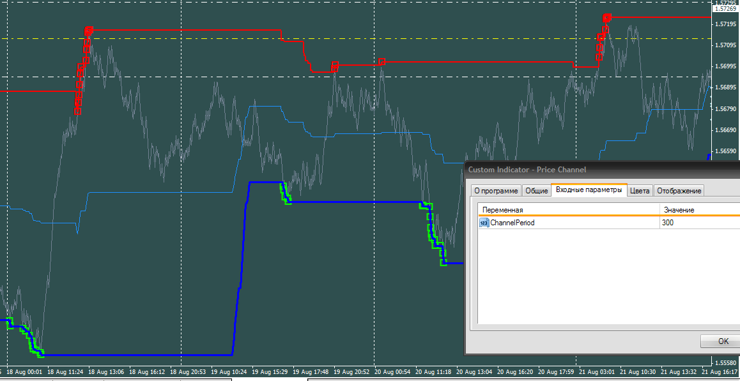Click the 1.57195 price axis label

click(x=726, y=24)
